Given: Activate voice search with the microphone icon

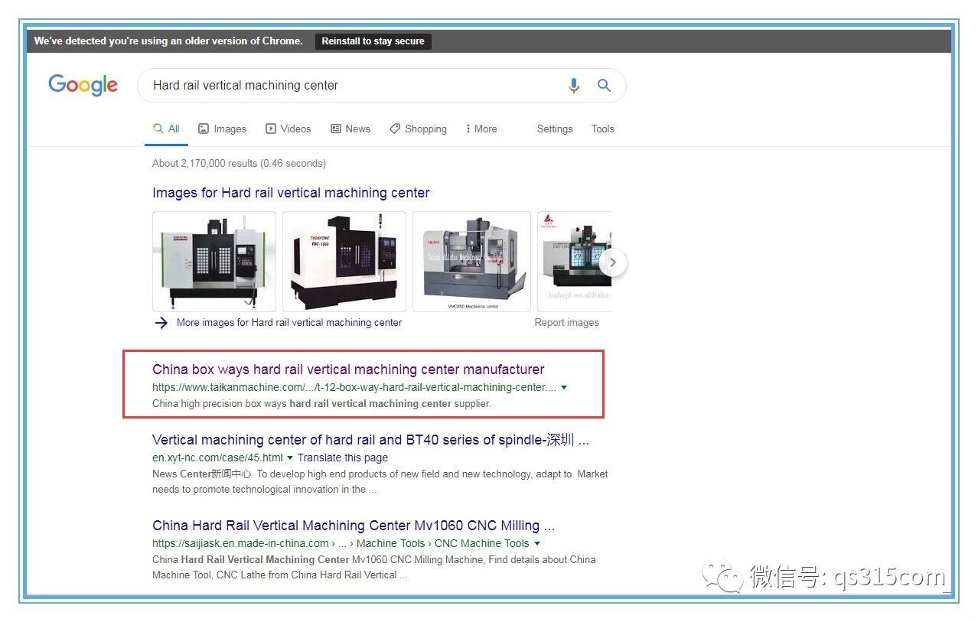Looking at the screenshot, I should click(x=574, y=85).
